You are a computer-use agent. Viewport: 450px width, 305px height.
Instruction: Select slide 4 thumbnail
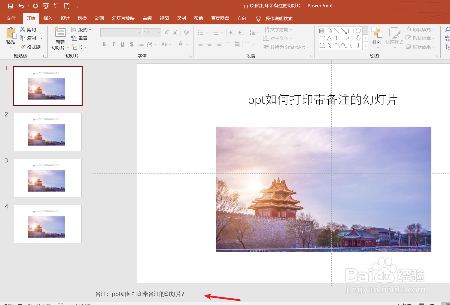pos(48,224)
